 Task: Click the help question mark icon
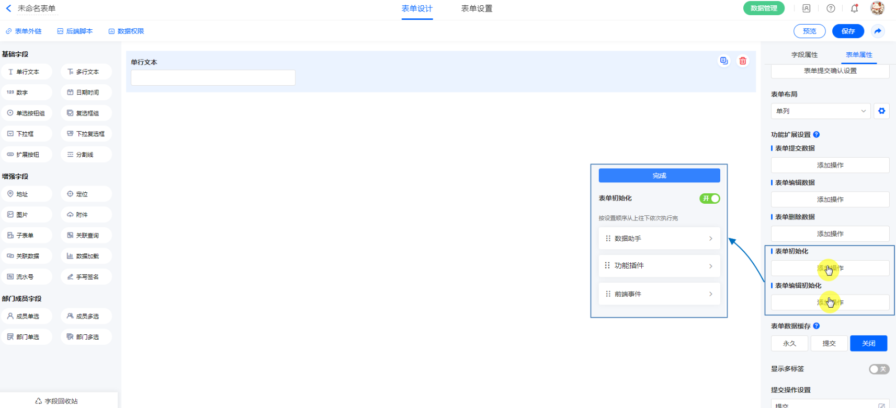coord(831,8)
